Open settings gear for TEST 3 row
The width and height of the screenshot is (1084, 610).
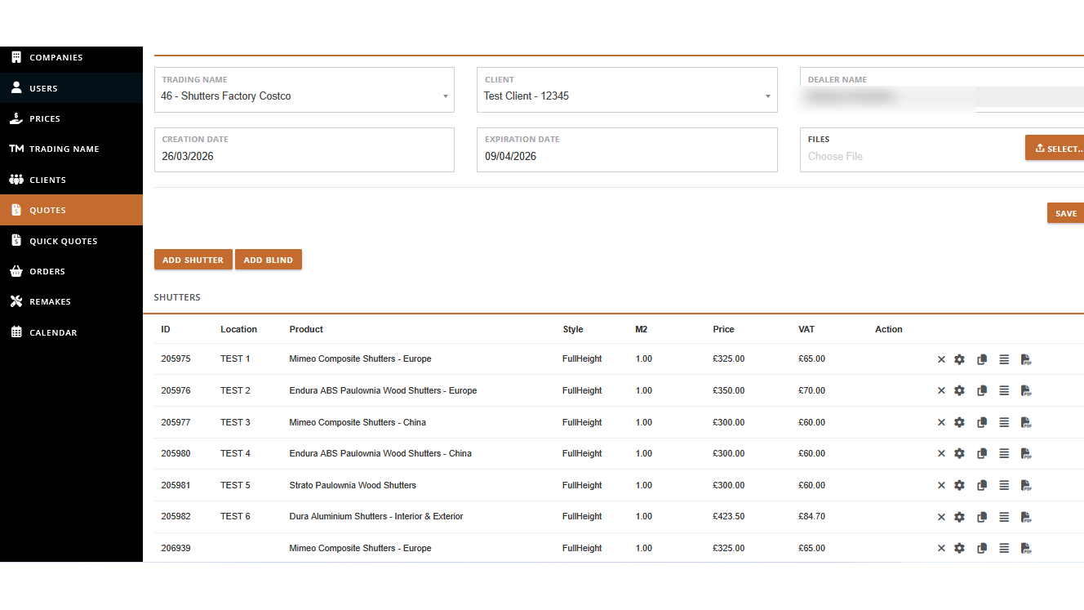[960, 423]
